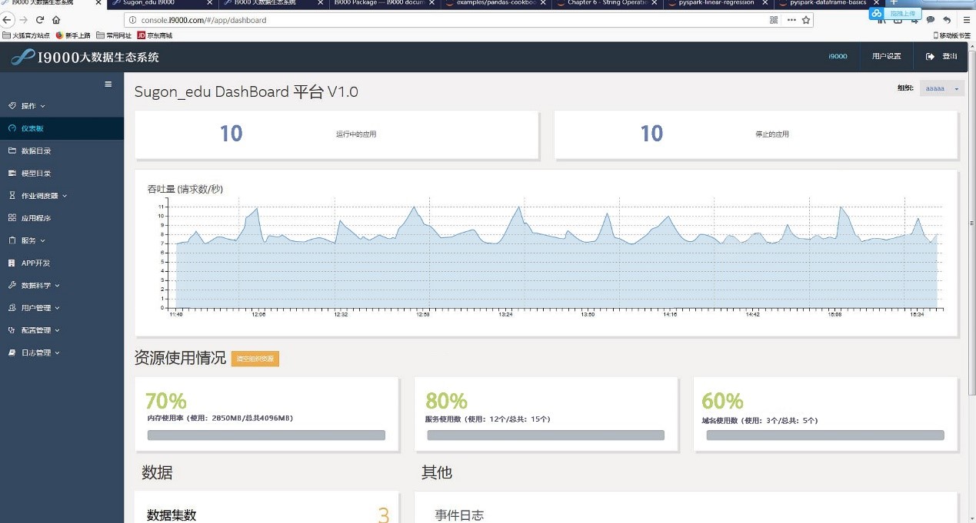
Task: Expand the 操作 sidebar menu
Action: click(x=27, y=106)
